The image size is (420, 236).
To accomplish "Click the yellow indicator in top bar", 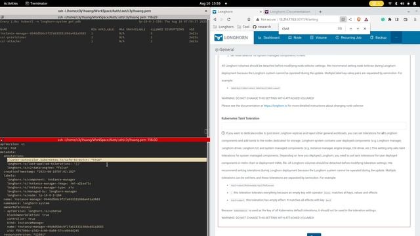I will pyautogui.click(x=376, y=3).
